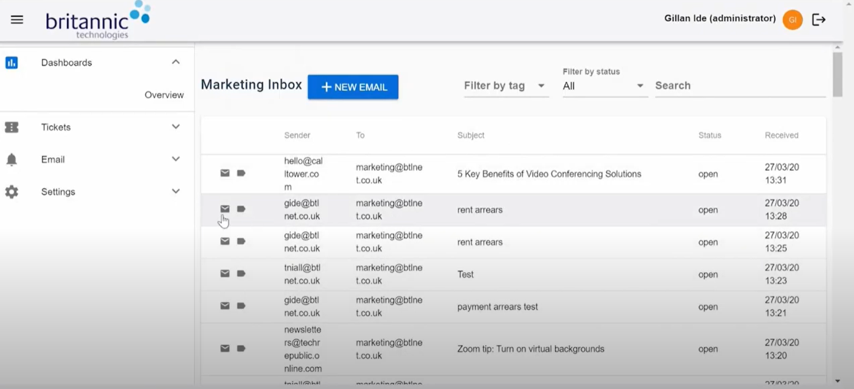Screen dimensions: 854x389
Task: Collapse the Dashboards section in the sidebar
Action: (175, 62)
